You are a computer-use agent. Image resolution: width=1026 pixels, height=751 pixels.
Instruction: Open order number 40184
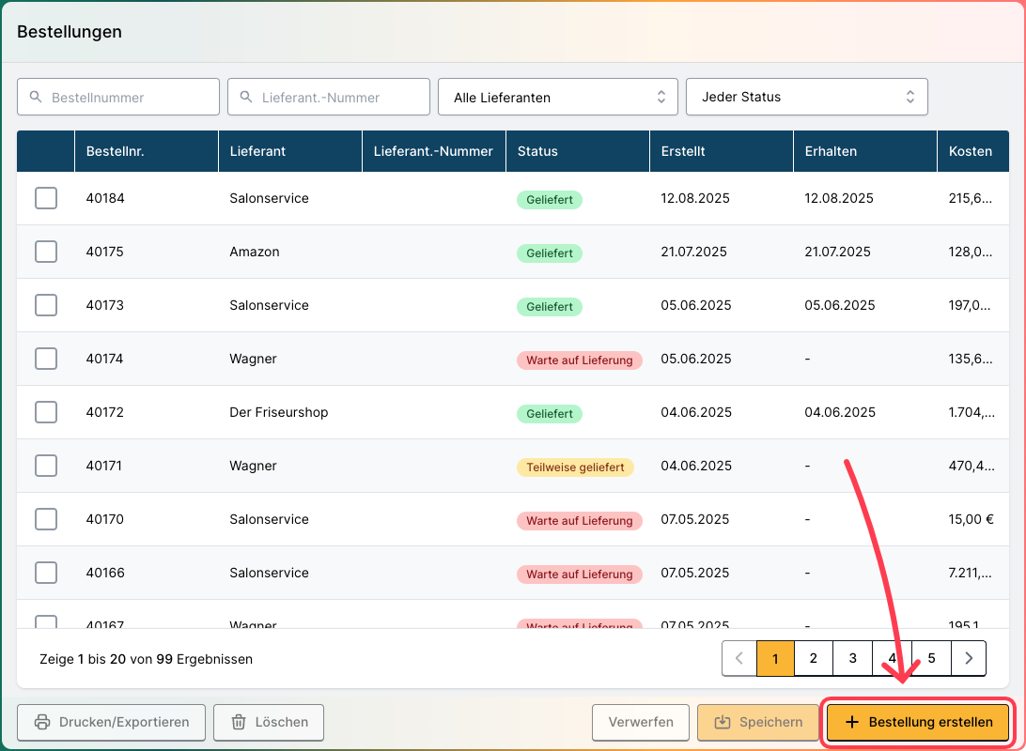[105, 198]
